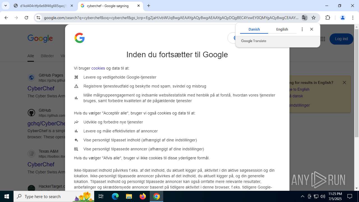The height and width of the screenshot is (202, 359).
Task: Click 'Udvikle og forbedre nye tjenester' text
Action: coord(113,122)
